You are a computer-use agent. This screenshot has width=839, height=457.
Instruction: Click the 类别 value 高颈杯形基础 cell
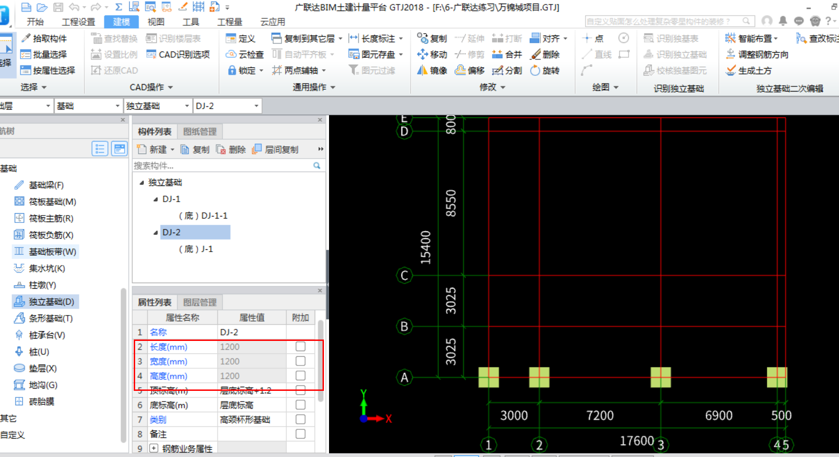tap(252, 420)
